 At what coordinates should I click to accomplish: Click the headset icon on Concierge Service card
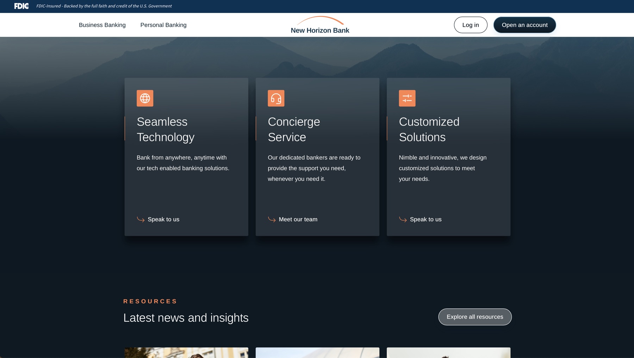click(x=276, y=98)
